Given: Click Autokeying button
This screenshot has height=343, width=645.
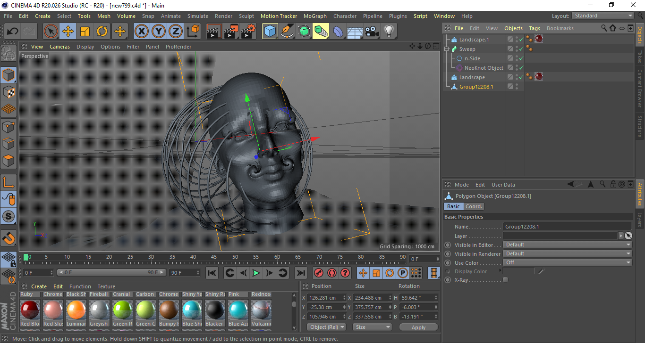Looking at the screenshot, I should [332, 273].
